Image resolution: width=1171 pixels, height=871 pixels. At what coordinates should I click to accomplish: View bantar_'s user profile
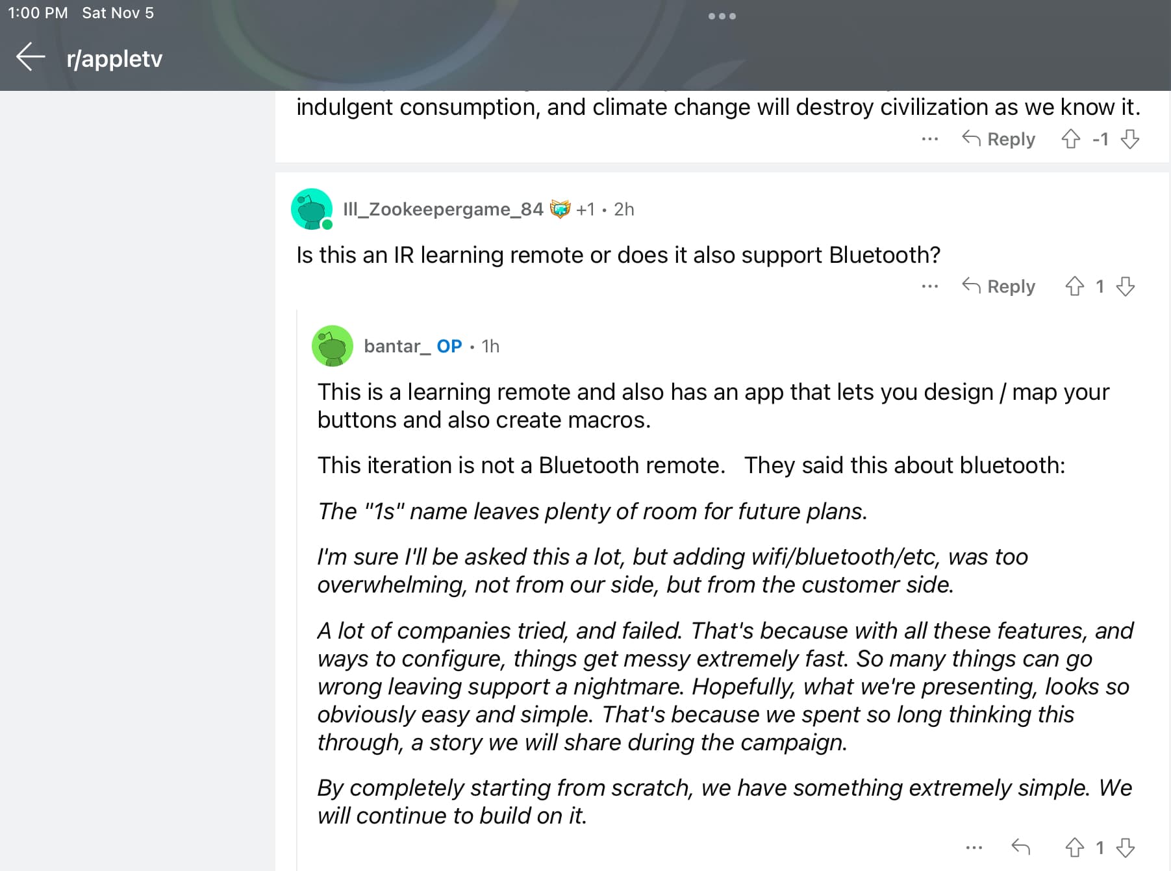(x=397, y=346)
